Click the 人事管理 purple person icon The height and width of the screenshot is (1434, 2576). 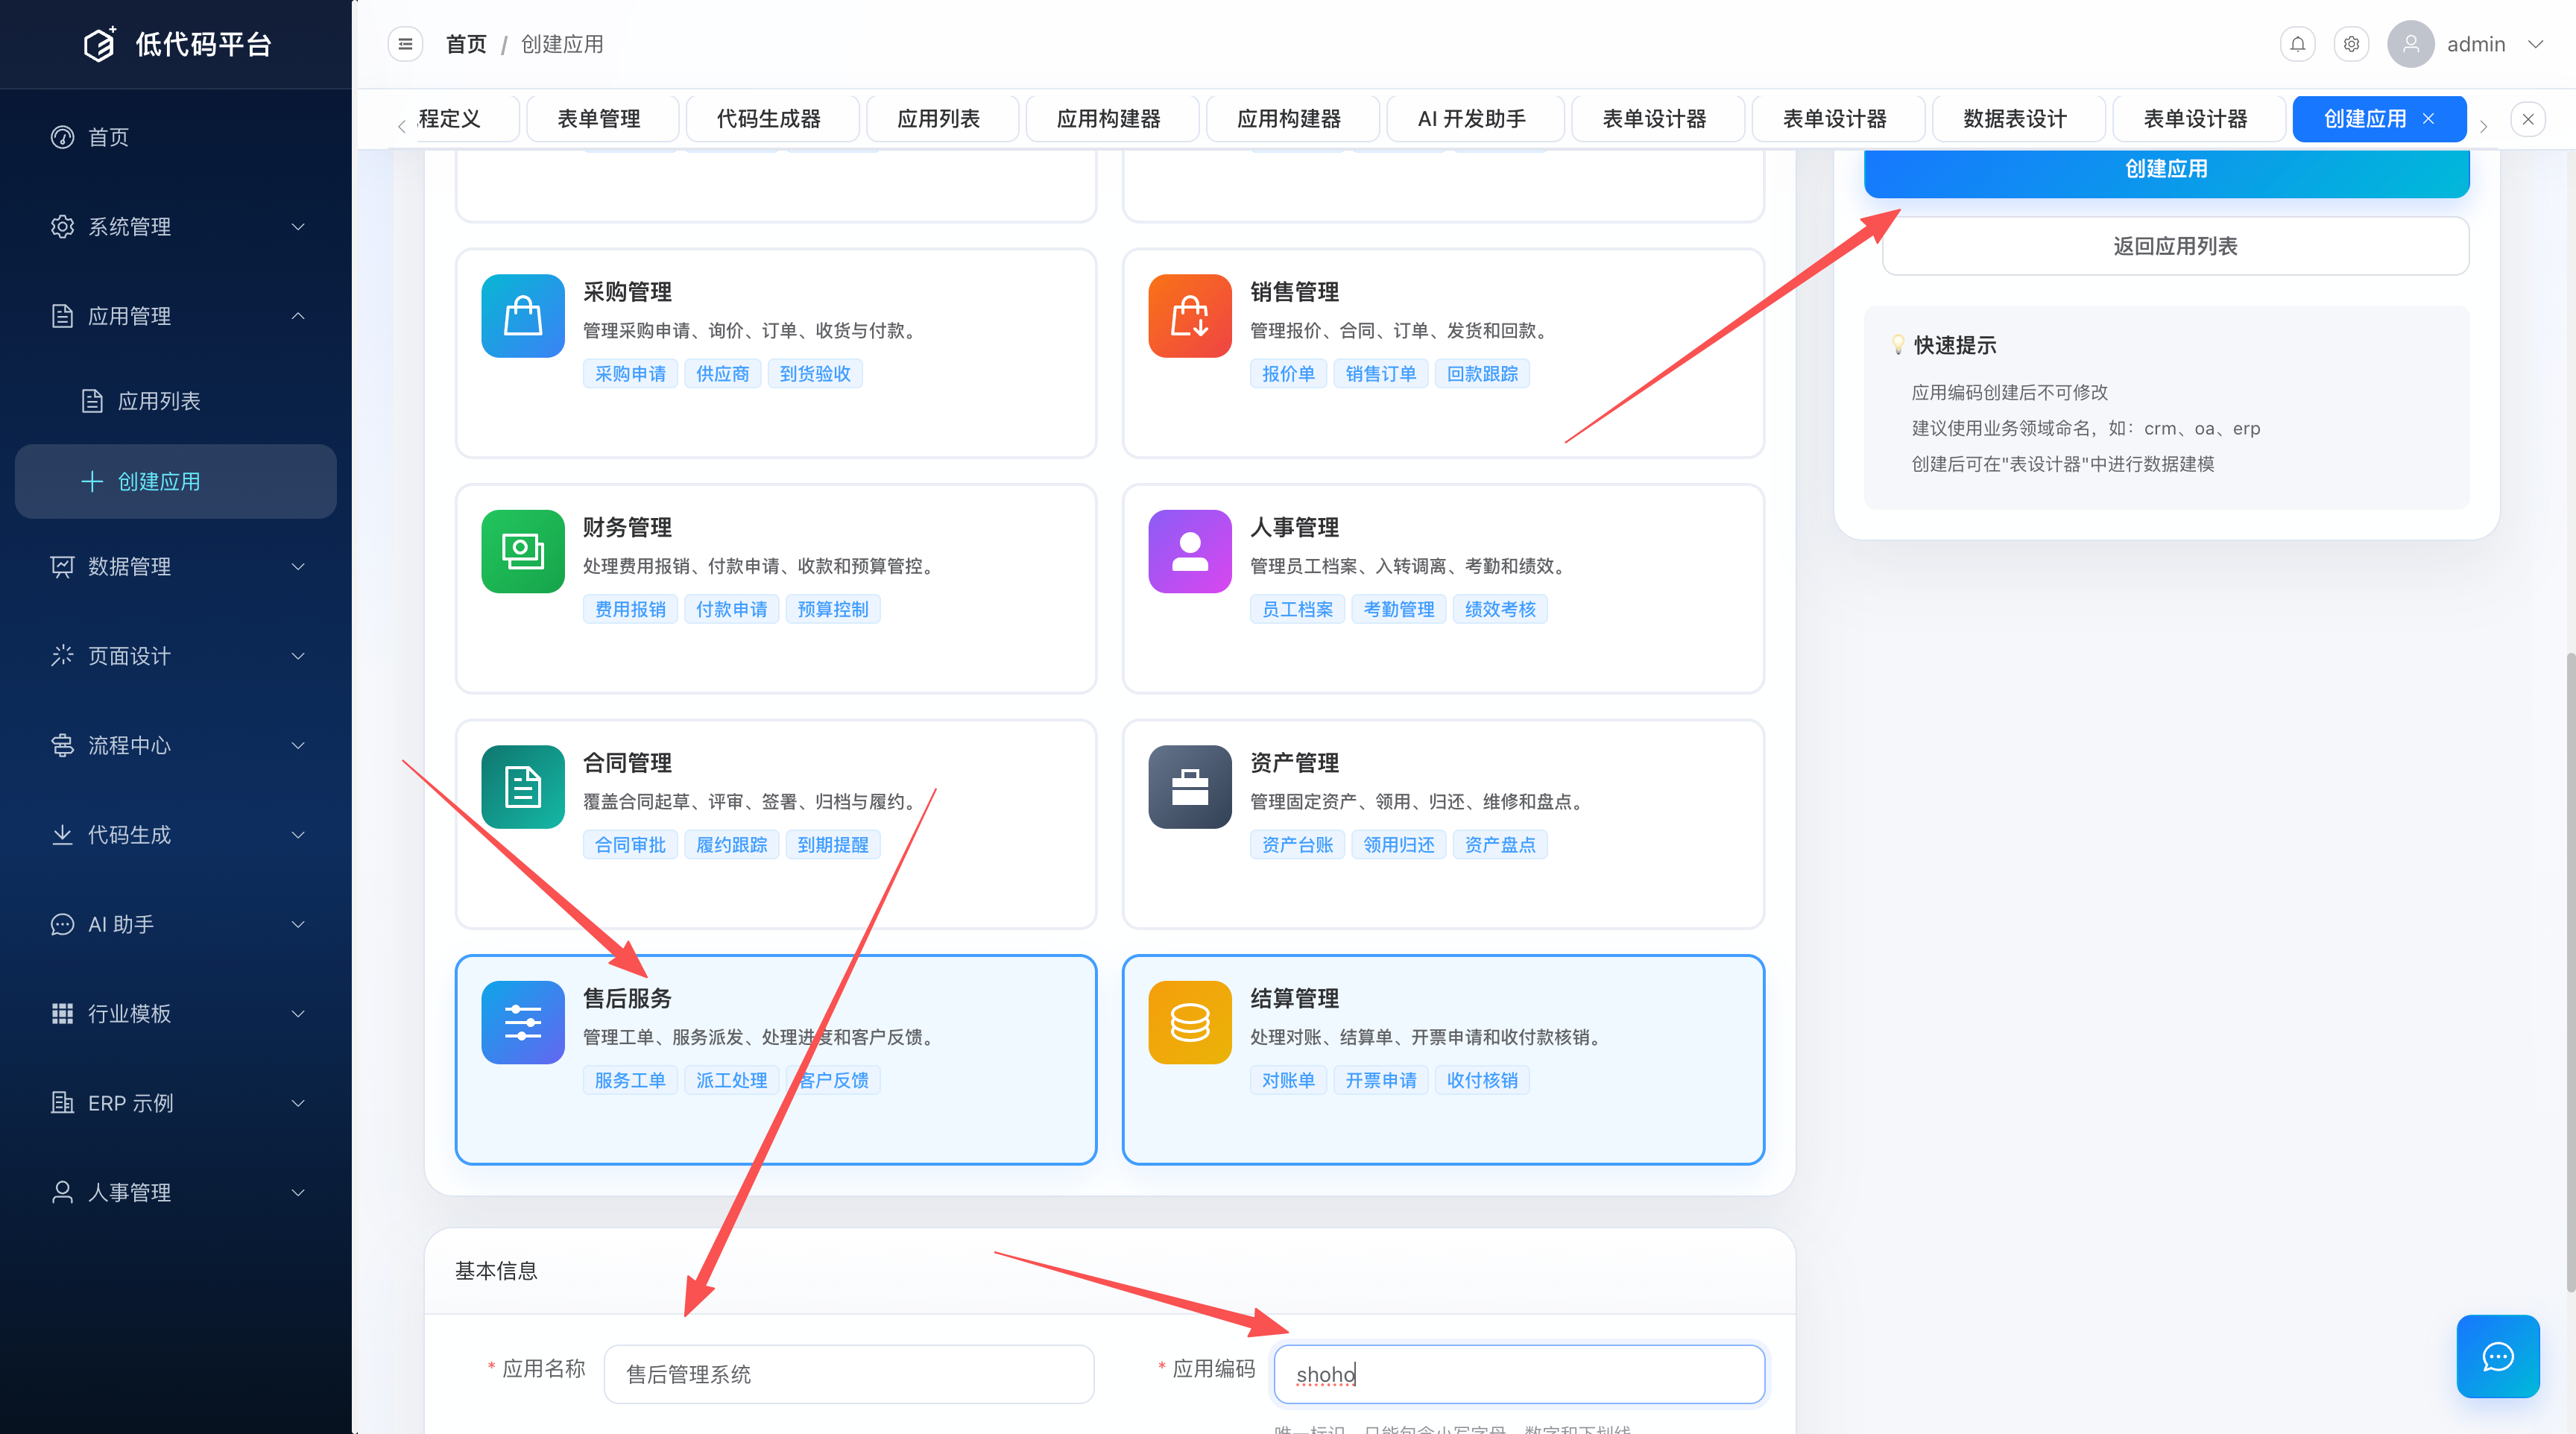1190,552
